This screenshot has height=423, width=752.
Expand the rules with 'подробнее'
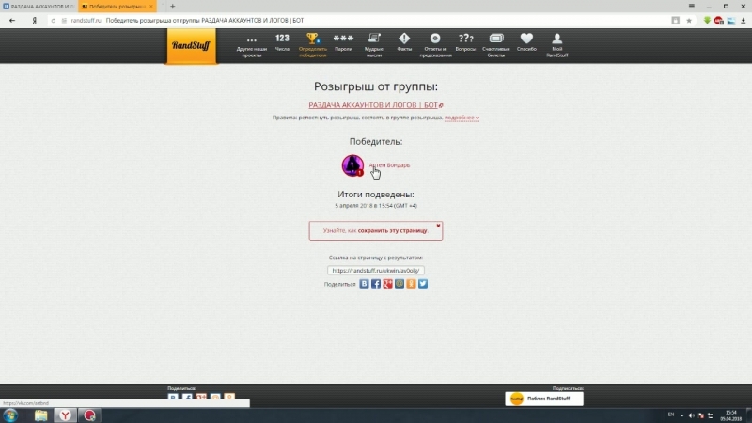tap(462, 117)
